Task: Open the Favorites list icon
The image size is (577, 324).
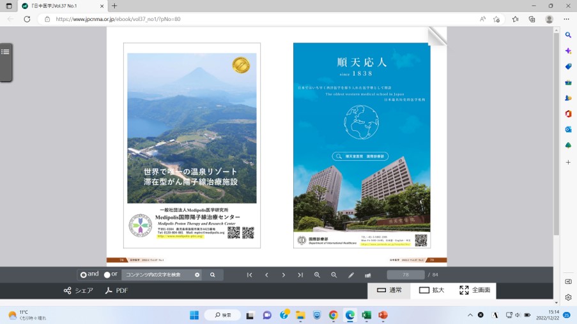Action: pyautogui.click(x=515, y=19)
